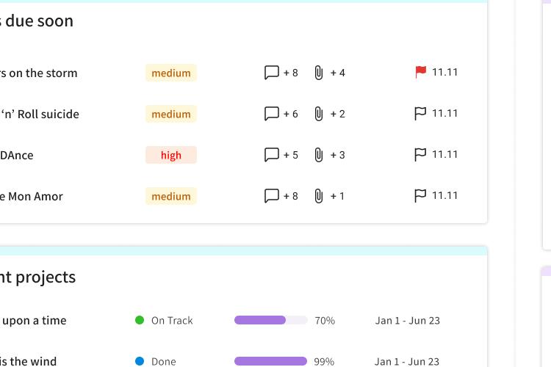The width and height of the screenshot is (551, 367).
Task: Click the red flag on the storm task
Action: [420, 73]
